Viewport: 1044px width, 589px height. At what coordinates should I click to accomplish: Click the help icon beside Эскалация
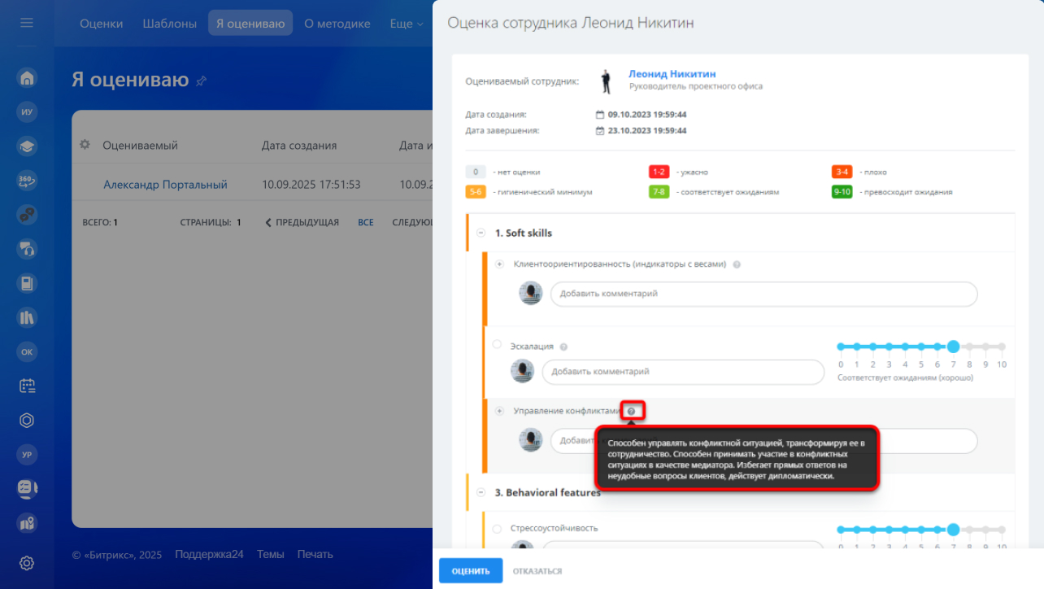tap(563, 347)
